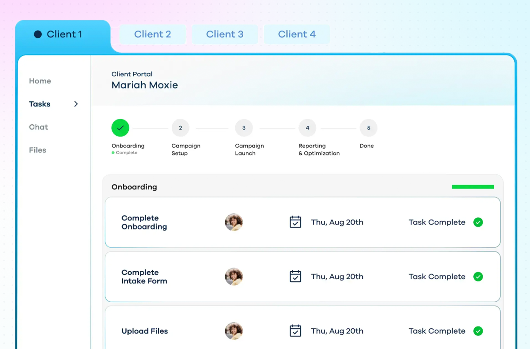Screen dimensions: 530x349
Task: Click the avatar on the Upload Files row
Action: [234, 331]
